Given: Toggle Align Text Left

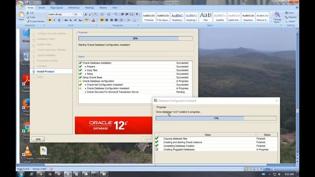Looking at the screenshot, I should [102, 20].
